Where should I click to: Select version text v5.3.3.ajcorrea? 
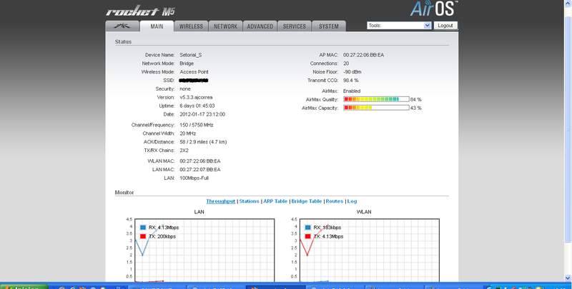(x=196, y=98)
